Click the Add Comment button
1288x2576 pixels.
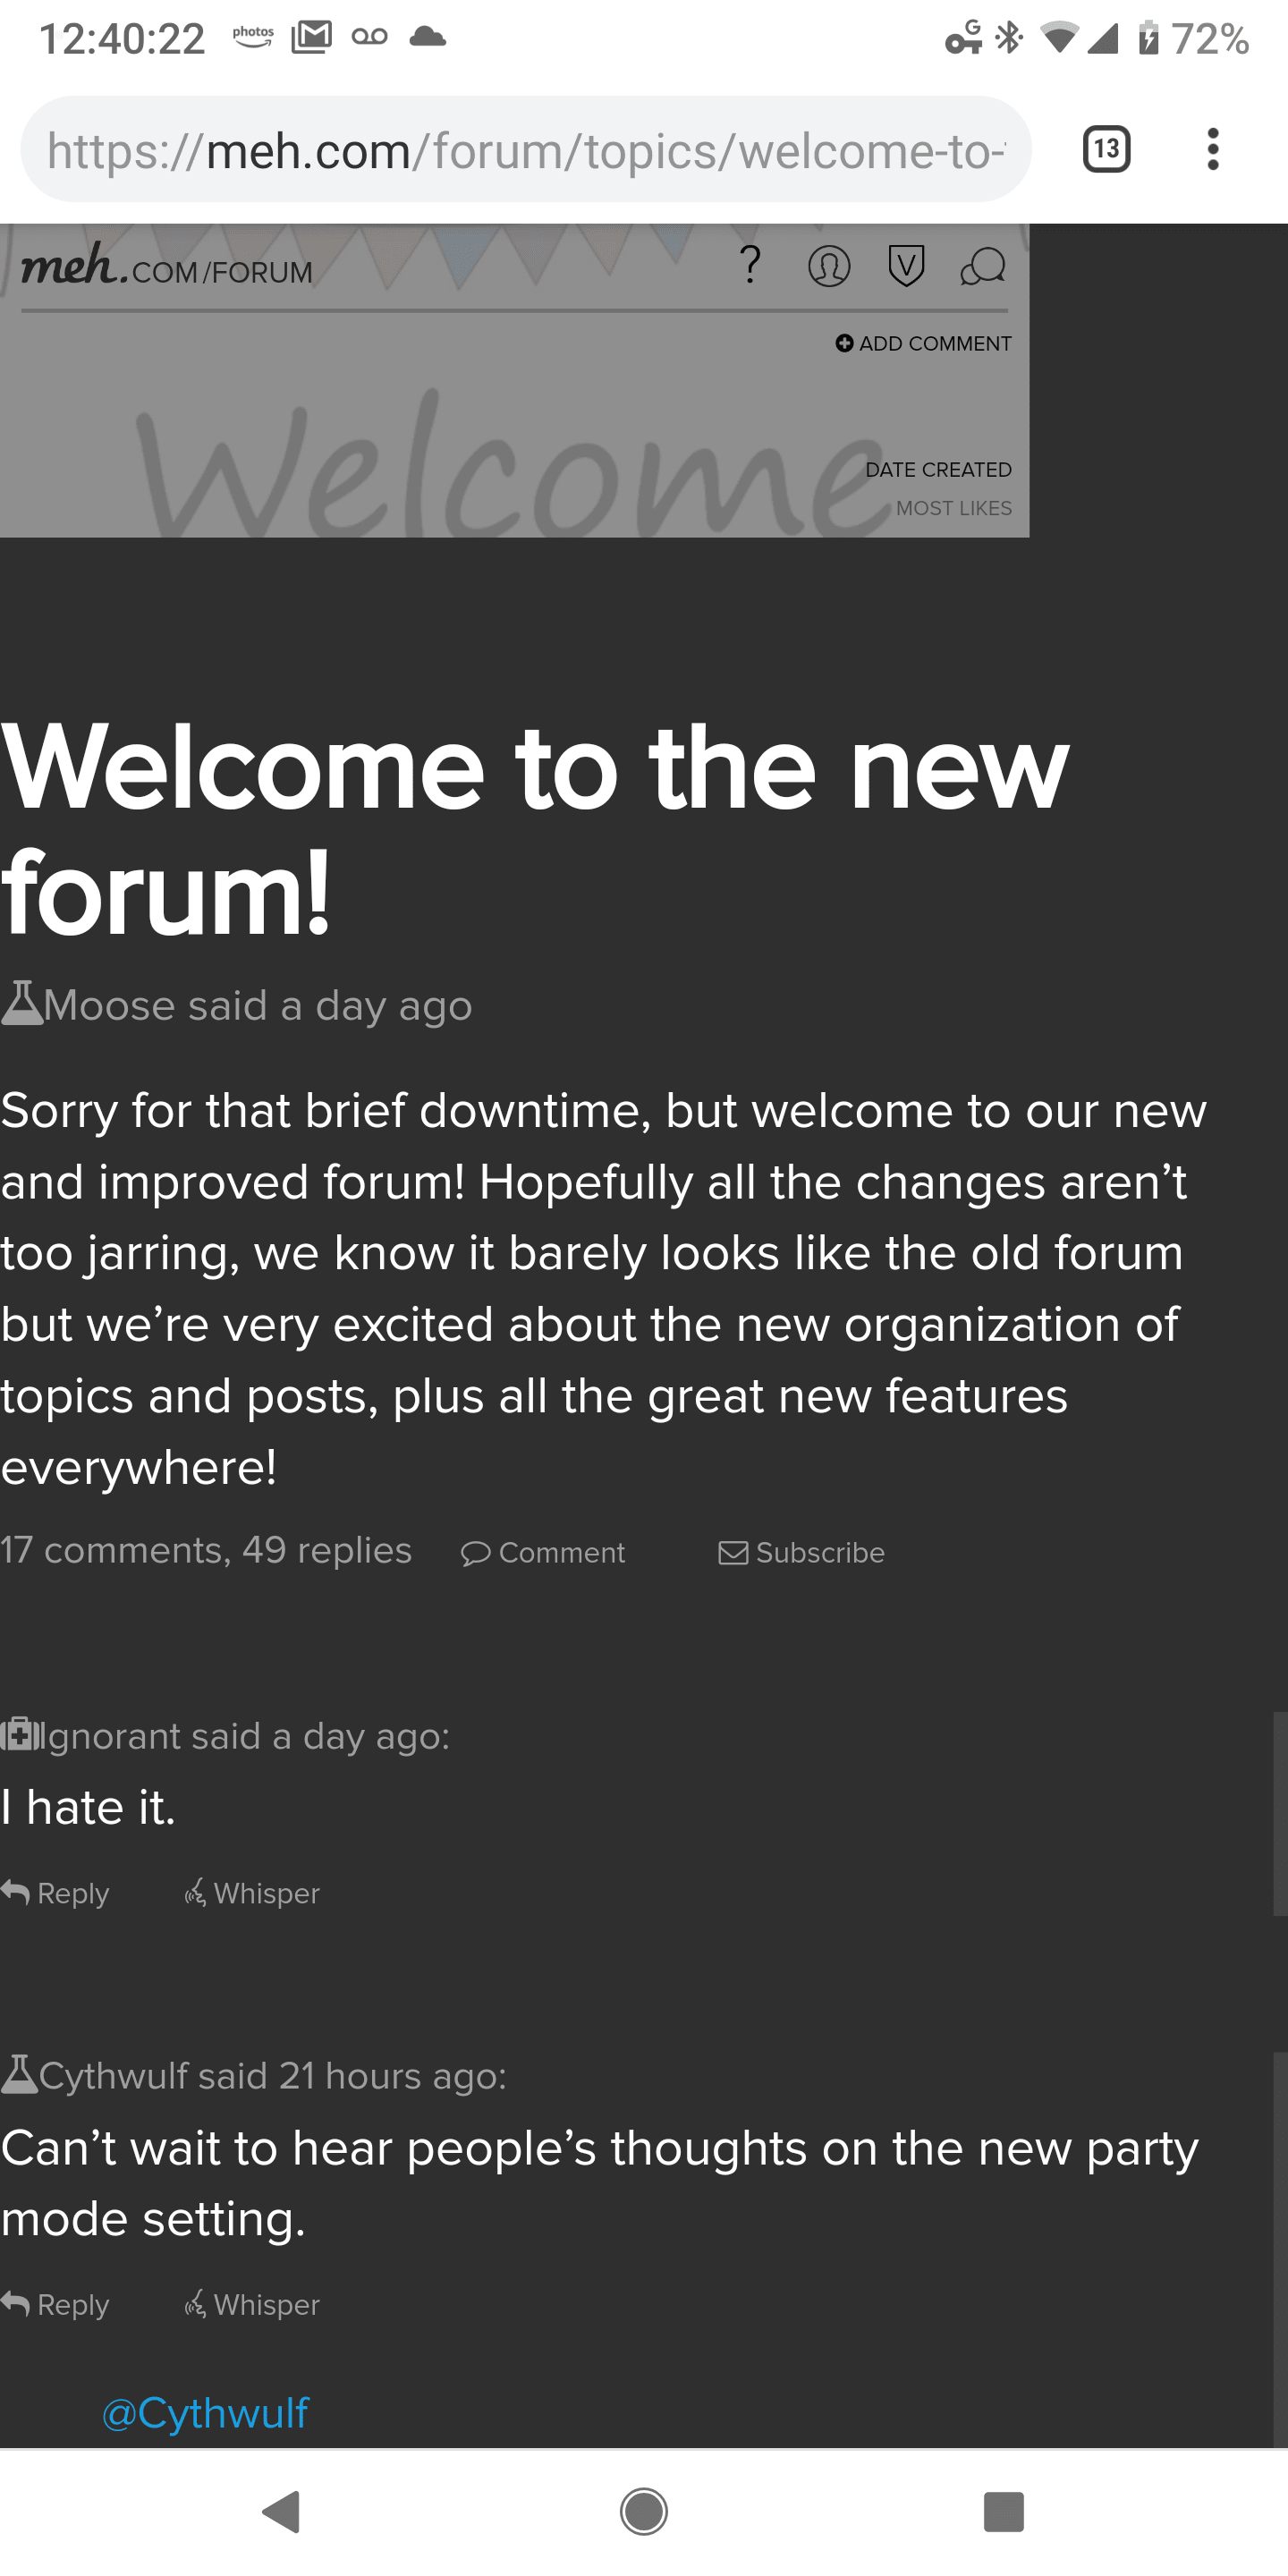pyautogui.click(x=924, y=344)
